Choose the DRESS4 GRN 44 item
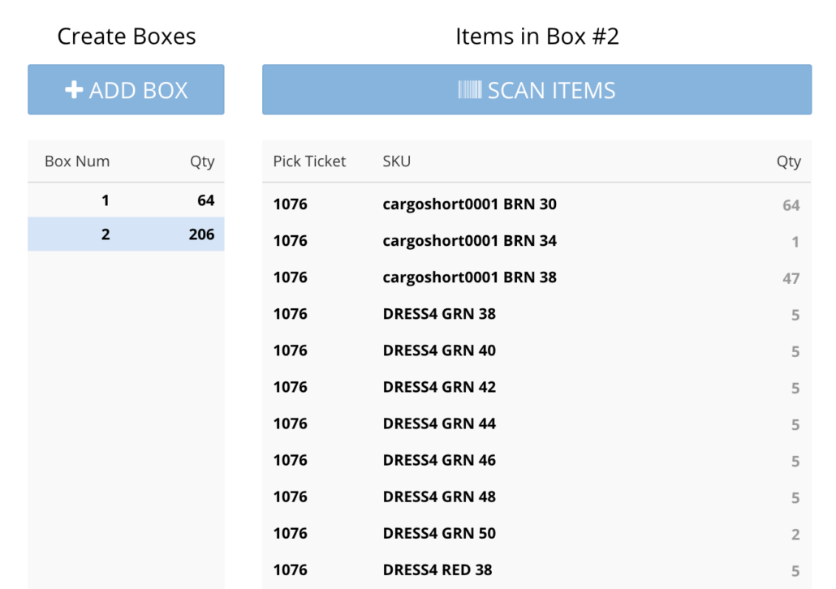 439,423
